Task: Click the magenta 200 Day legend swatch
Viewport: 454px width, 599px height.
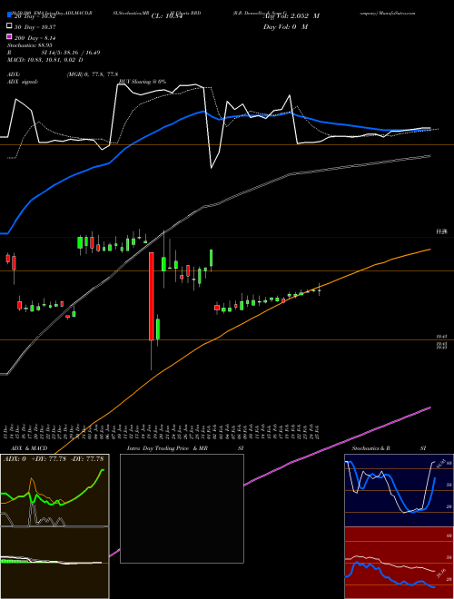Action: [9, 37]
